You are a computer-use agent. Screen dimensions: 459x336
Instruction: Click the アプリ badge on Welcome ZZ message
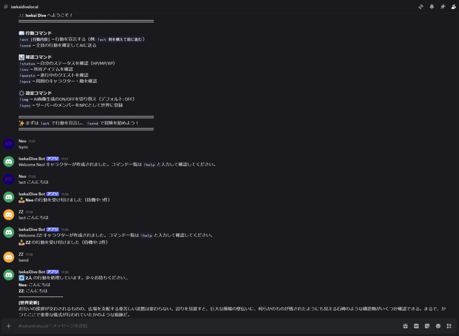point(53,229)
